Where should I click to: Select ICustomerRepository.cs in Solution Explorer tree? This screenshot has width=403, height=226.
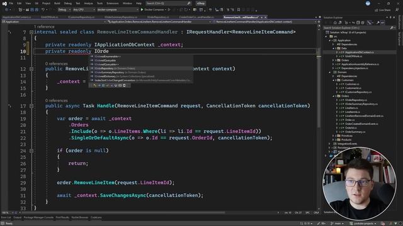click(x=358, y=92)
